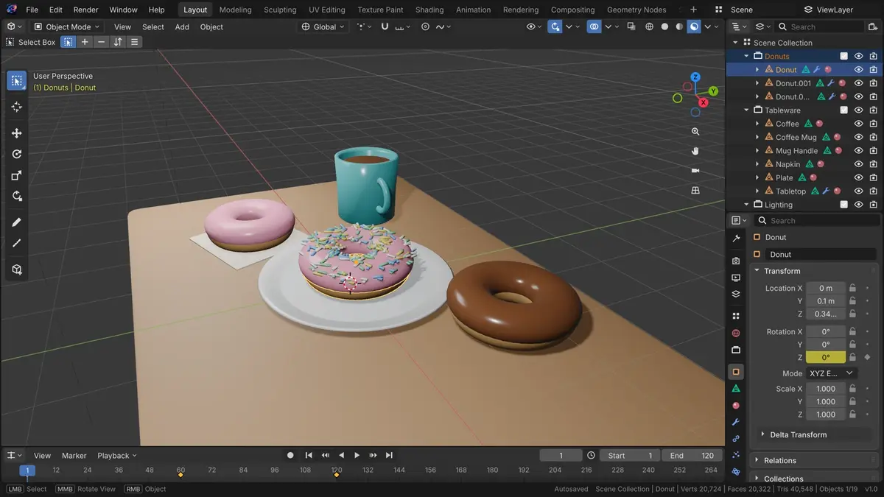
Task: Open the Material properties tab
Action: 736,406
